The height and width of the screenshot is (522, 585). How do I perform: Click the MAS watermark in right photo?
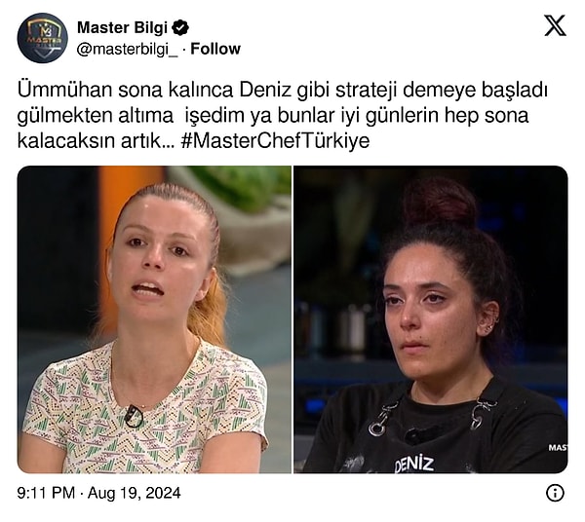click(x=558, y=448)
